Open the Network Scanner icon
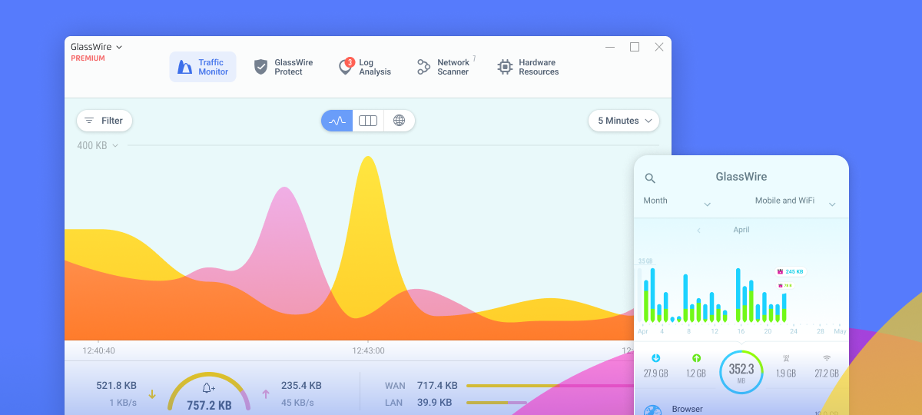The width and height of the screenshot is (922, 415). [423, 67]
